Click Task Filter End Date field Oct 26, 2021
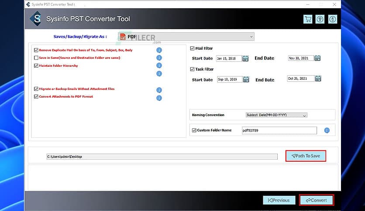This screenshot has height=211, width=365. [301, 79]
